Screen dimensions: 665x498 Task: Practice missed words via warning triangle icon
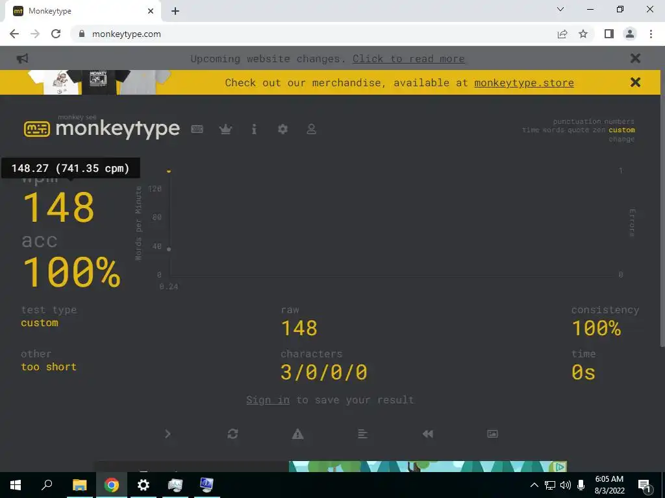click(x=297, y=434)
